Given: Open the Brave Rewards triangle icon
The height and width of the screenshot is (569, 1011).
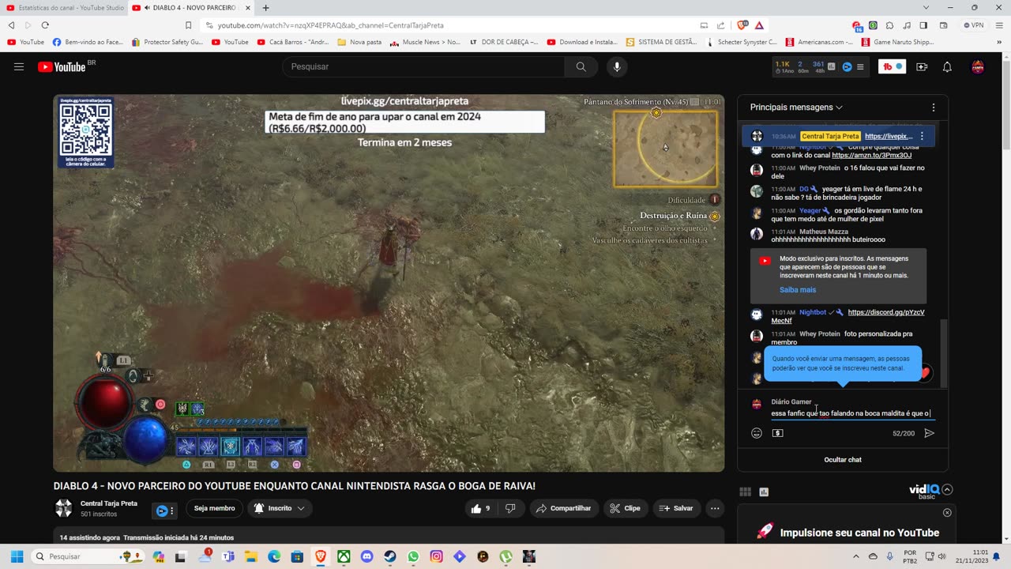Looking at the screenshot, I should point(759,25).
